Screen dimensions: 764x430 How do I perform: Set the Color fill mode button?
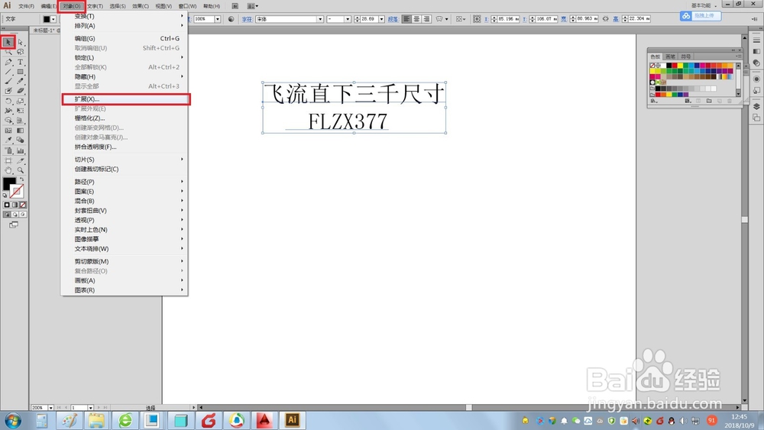click(x=7, y=205)
